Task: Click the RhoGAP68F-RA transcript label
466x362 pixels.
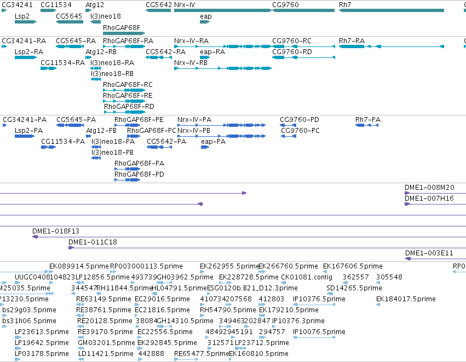Action: pyautogui.click(x=128, y=40)
